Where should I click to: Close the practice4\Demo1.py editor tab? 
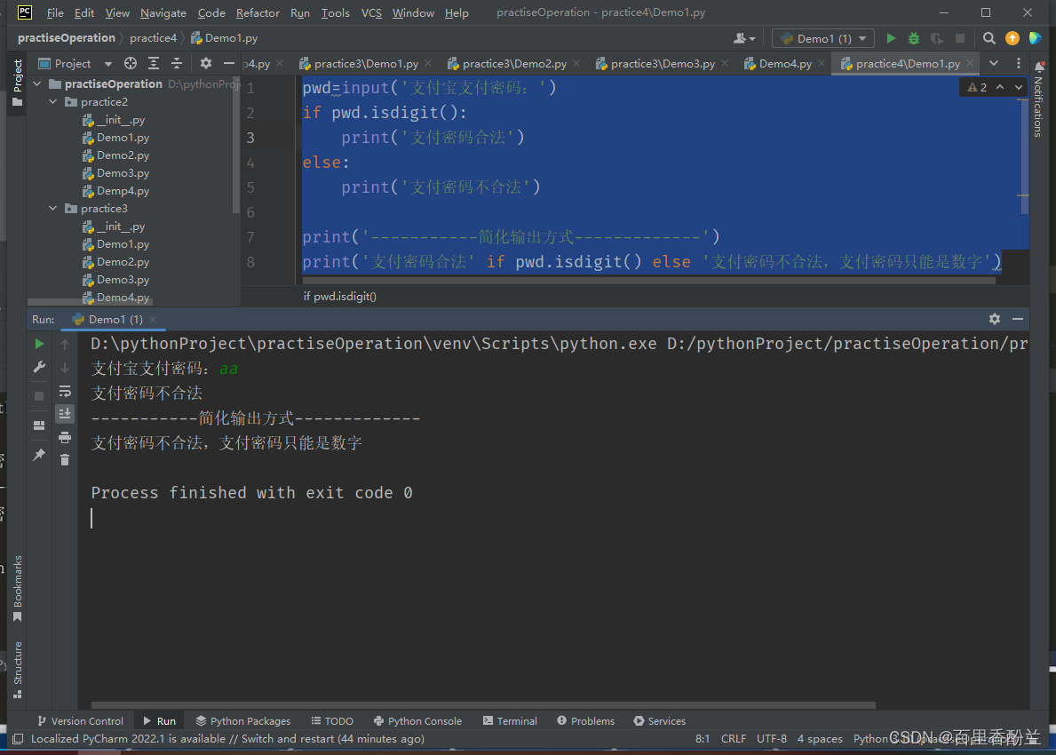coord(970,63)
